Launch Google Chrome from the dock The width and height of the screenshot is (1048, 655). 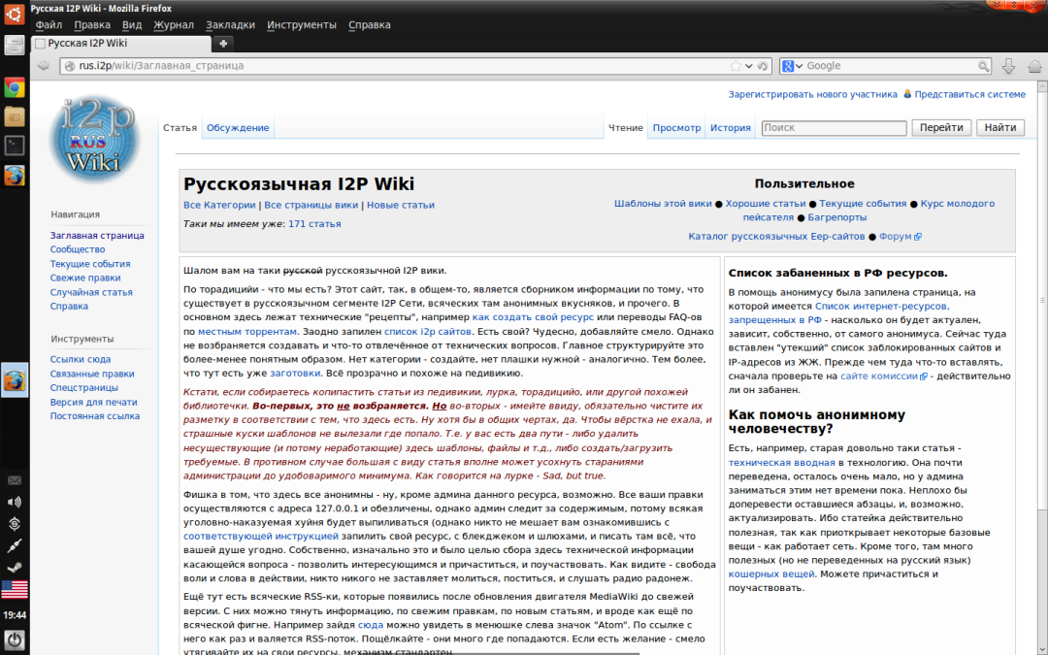click(15, 88)
